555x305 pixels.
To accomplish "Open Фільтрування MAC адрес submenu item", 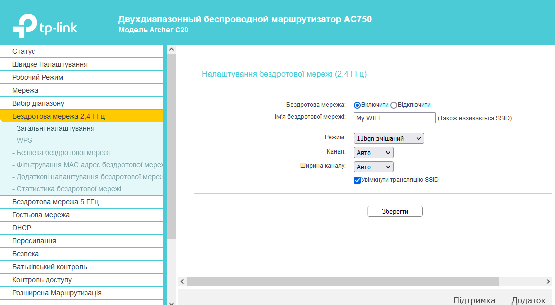I will pyautogui.click(x=87, y=165).
